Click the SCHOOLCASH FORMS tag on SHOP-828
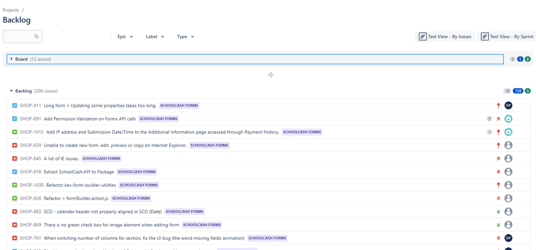The image size is (536, 250). (131, 198)
